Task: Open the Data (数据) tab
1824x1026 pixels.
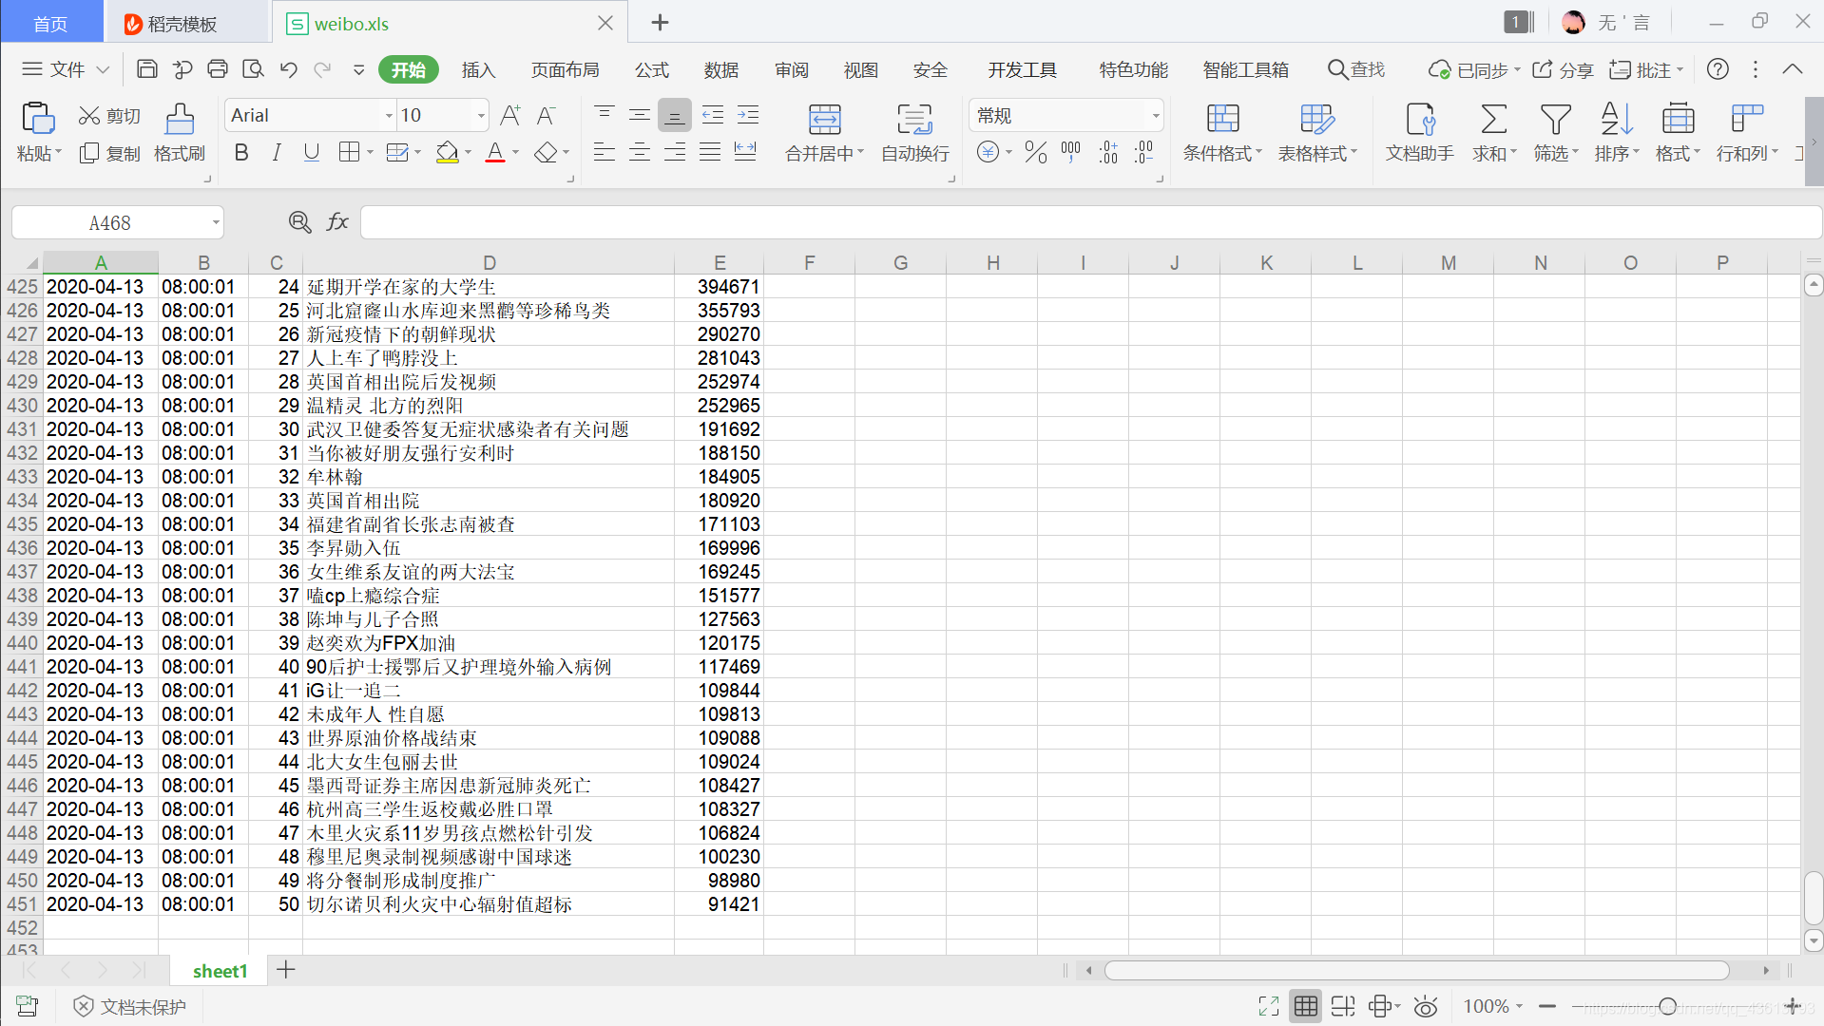Action: point(721,70)
